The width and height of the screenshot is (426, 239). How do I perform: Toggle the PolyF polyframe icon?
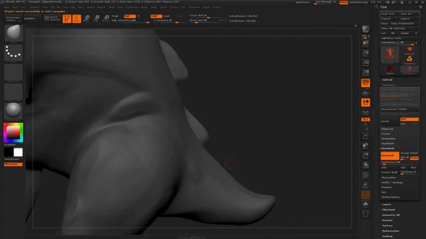(365, 175)
